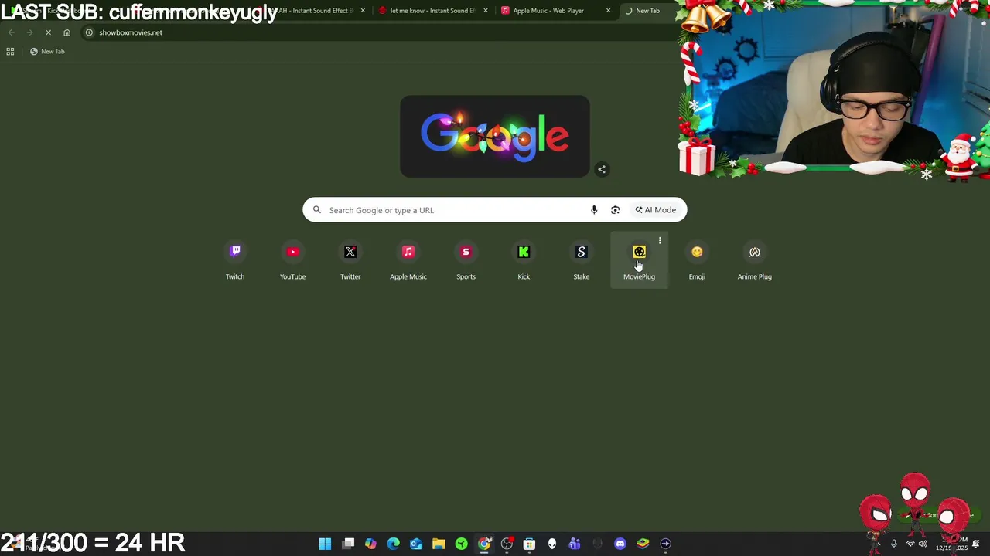Click the voice search microphone icon
Viewport: 990px width, 556px height.
pos(594,210)
